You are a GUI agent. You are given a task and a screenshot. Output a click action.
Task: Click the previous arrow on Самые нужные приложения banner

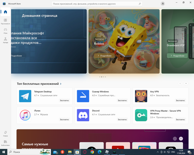click(175, 139)
